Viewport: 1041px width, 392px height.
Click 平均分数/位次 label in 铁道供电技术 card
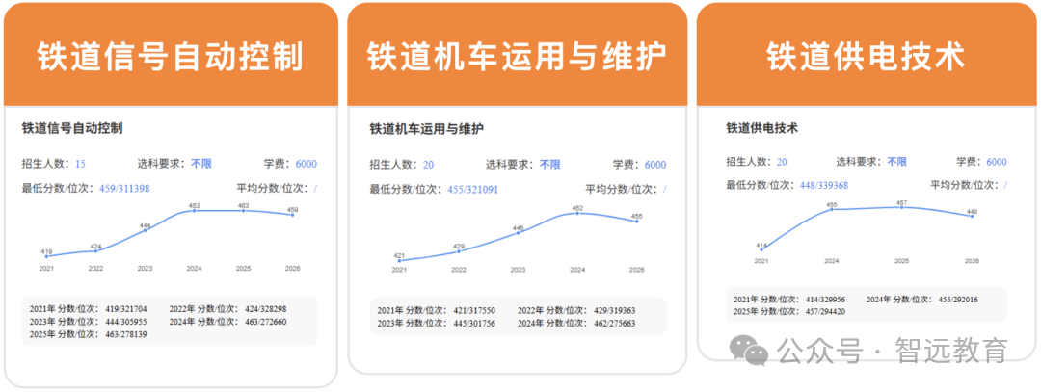[967, 186]
